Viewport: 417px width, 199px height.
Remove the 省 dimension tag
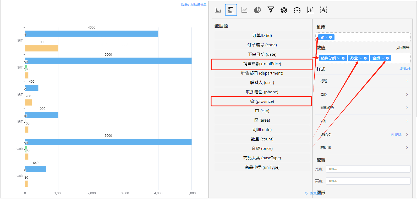[x=331, y=37]
